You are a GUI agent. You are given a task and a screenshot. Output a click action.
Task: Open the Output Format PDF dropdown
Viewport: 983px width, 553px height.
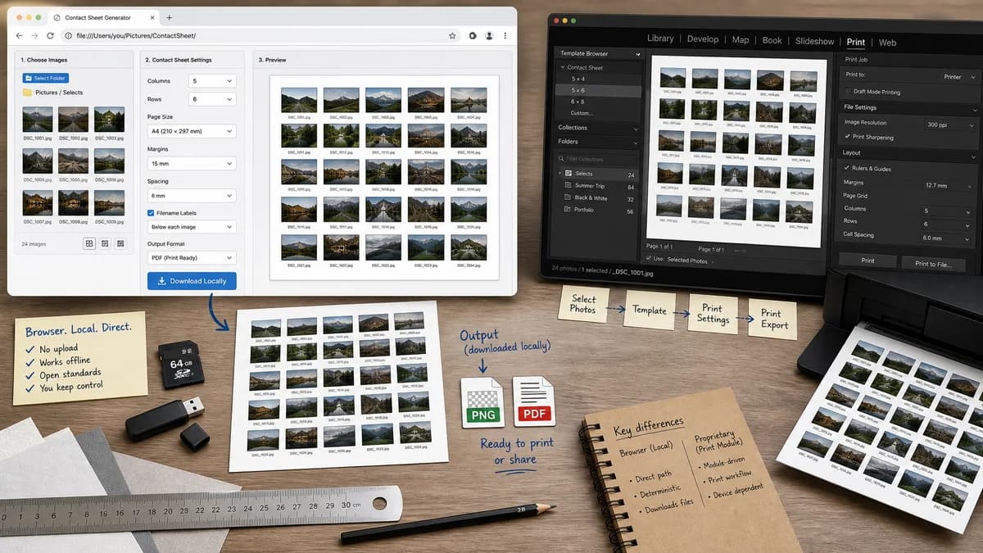point(192,257)
